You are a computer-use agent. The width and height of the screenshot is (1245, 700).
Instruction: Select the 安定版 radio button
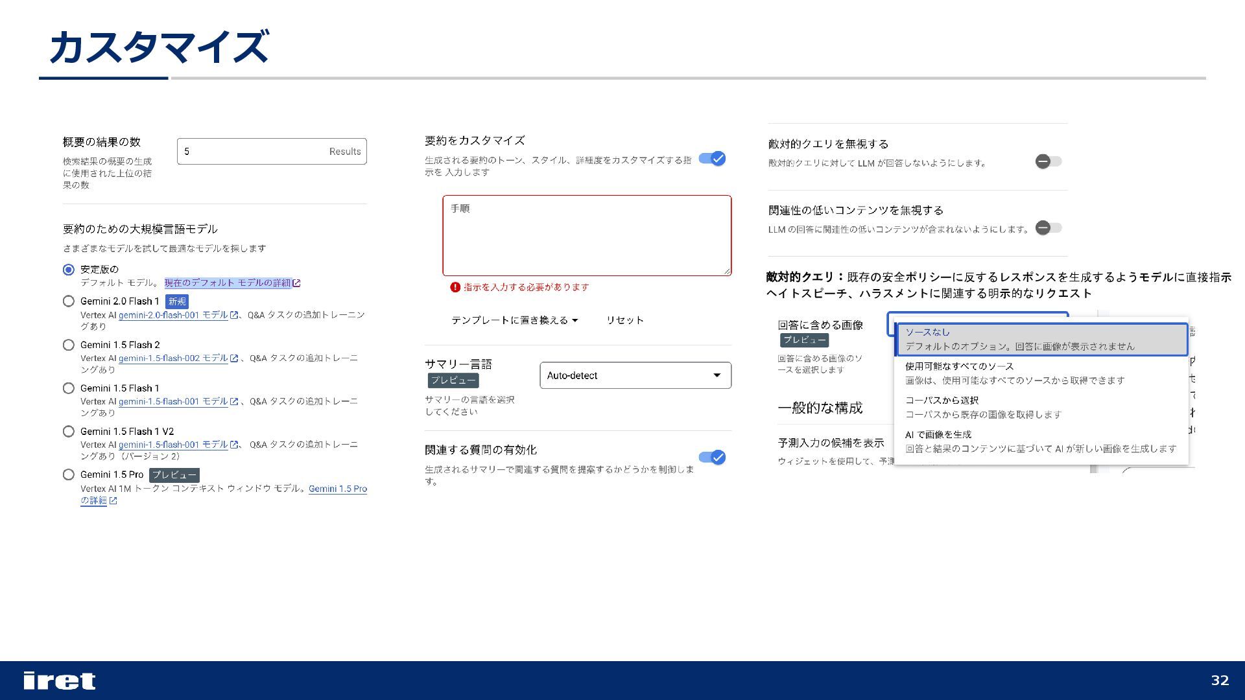[69, 270]
